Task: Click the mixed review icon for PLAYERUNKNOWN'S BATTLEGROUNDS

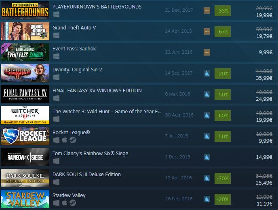Action: tap(207, 10)
